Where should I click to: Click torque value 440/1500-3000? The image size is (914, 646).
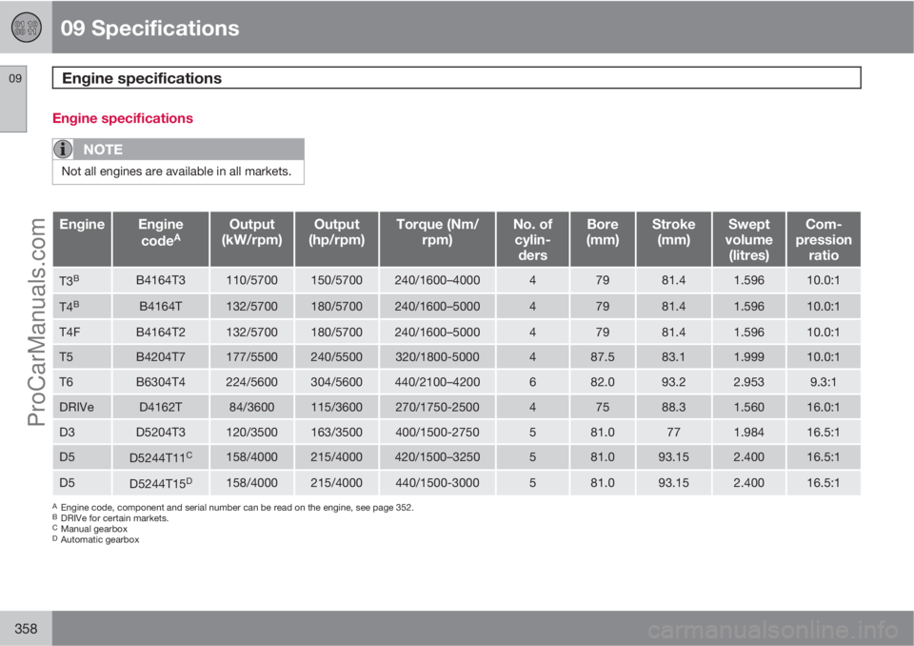click(x=437, y=483)
